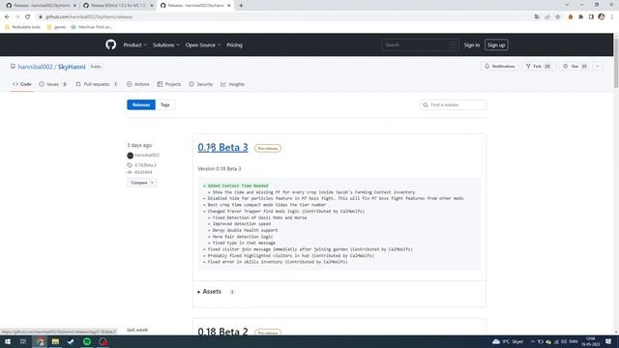The height and width of the screenshot is (348, 619).
Task: Open the hannibal002 owner link
Action: pos(35,67)
